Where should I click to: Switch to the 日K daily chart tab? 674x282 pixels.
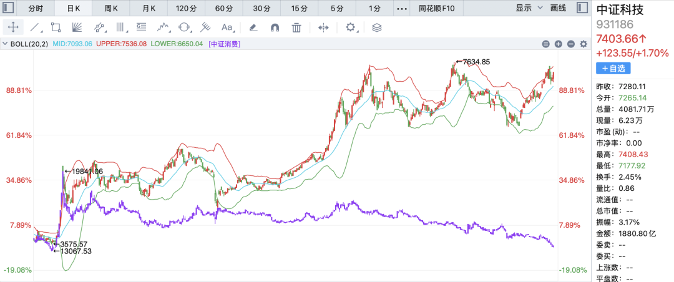pyautogui.click(x=73, y=8)
